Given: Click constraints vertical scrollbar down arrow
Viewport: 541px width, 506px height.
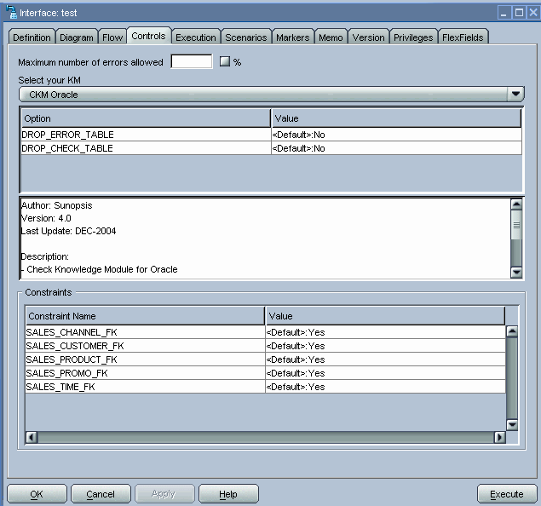Looking at the screenshot, I should pos(512,424).
